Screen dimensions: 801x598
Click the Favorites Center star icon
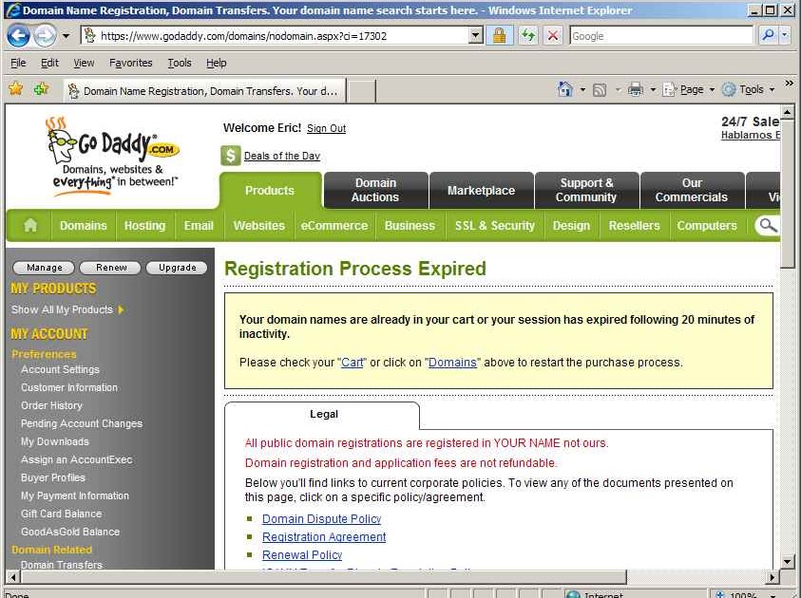point(16,89)
